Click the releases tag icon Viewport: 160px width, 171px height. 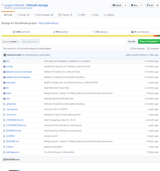pos(95,32)
